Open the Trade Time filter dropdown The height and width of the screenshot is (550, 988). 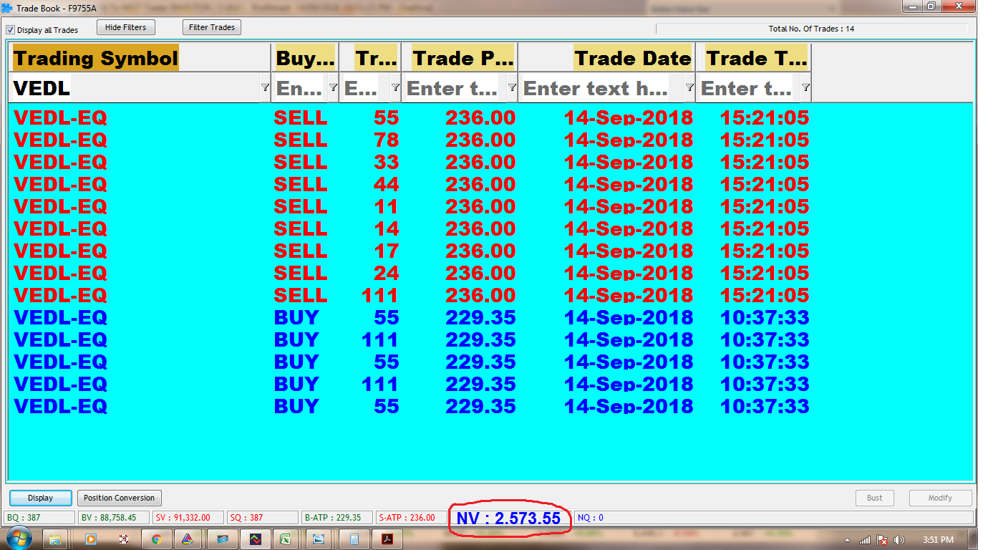805,87
